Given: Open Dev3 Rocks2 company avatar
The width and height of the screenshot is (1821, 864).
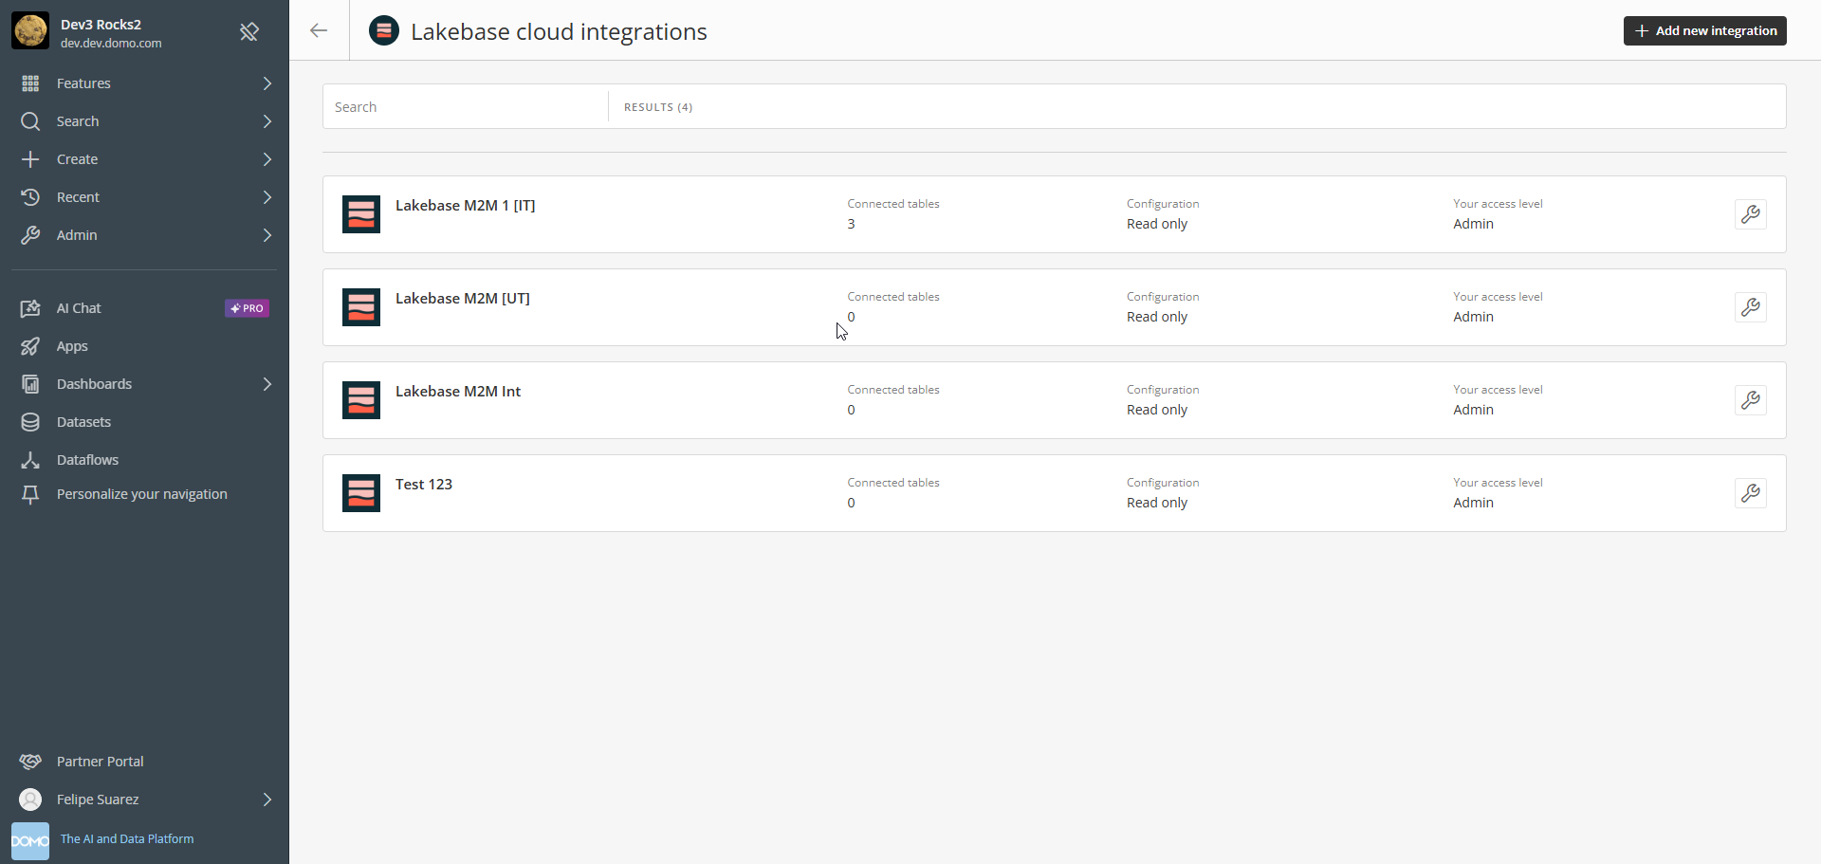Looking at the screenshot, I should [x=30, y=30].
